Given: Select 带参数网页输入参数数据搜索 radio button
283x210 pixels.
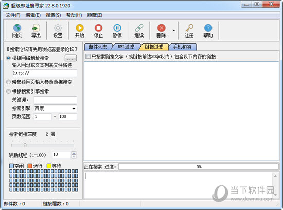Looking at the screenshot, I should coord(8,82).
